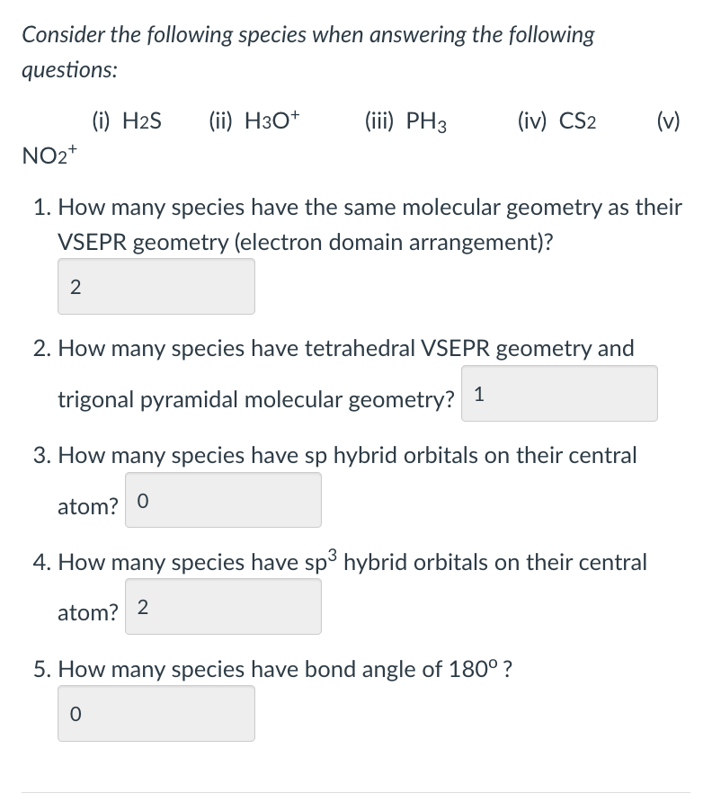Select the answer field showing 2 for question 4
The width and height of the screenshot is (712, 802).
[x=223, y=607]
